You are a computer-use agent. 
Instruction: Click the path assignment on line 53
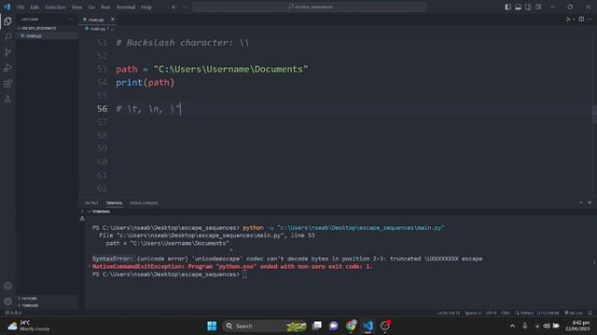coord(212,69)
